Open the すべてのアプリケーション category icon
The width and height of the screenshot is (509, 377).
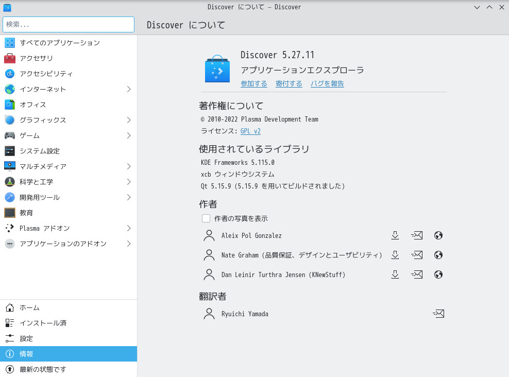[9, 43]
